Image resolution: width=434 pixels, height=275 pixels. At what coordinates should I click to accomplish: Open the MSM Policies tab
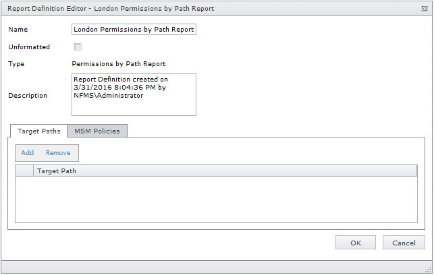97,131
